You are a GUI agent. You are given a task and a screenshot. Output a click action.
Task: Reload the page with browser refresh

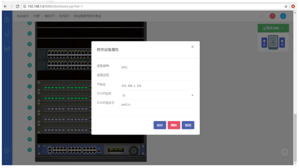pyautogui.click(x=17, y=6)
